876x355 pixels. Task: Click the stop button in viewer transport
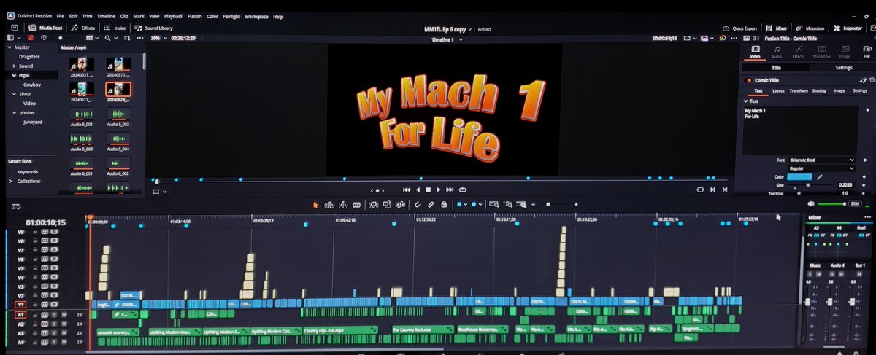pos(429,190)
